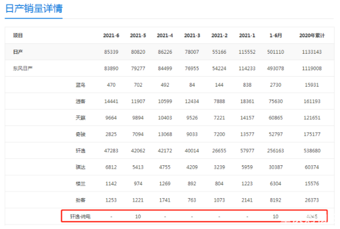The image size is (340, 229).
Task: Click the 2021-4 column header
Action: (x=165, y=35)
